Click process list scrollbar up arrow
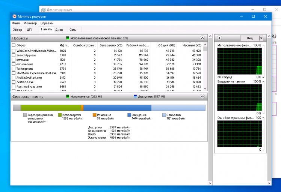281x192 pixels. click(205, 44)
